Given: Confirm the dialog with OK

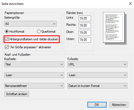Looking at the screenshot, I should pyautogui.click(x=97, y=105).
